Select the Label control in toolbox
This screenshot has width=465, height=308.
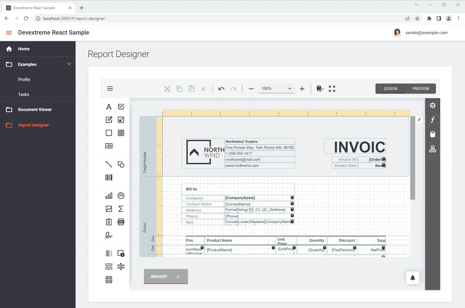point(109,107)
